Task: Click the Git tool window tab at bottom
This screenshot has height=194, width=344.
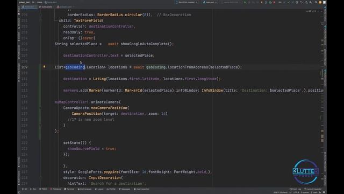Action: (x=25, y=189)
